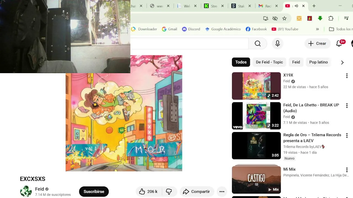Open options menu for X19X video

click(x=347, y=76)
